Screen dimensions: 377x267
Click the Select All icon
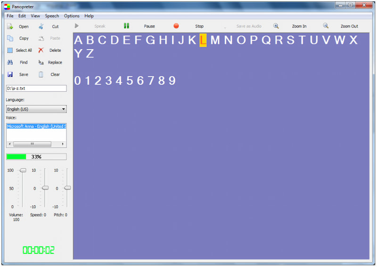pyautogui.click(x=10, y=50)
